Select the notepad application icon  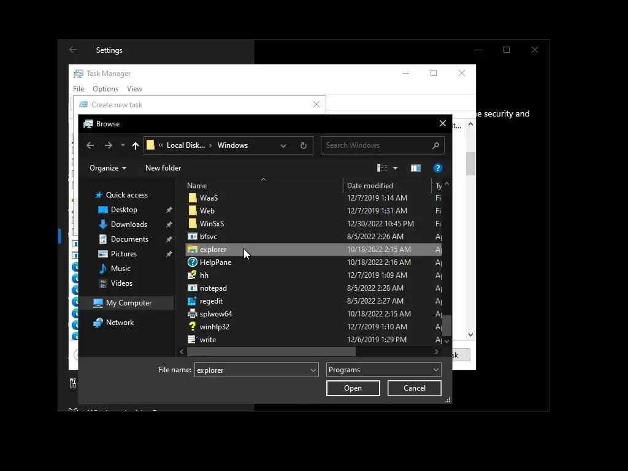point(192,288)
